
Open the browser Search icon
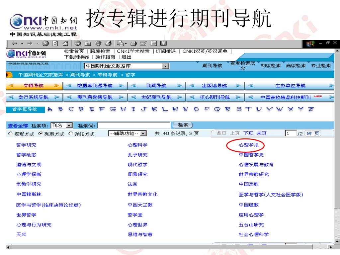pos(78,43)
